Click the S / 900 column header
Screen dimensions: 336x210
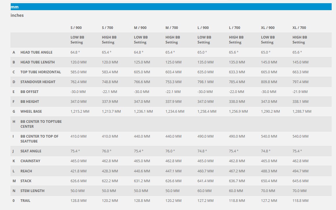[x=76, y=28]
